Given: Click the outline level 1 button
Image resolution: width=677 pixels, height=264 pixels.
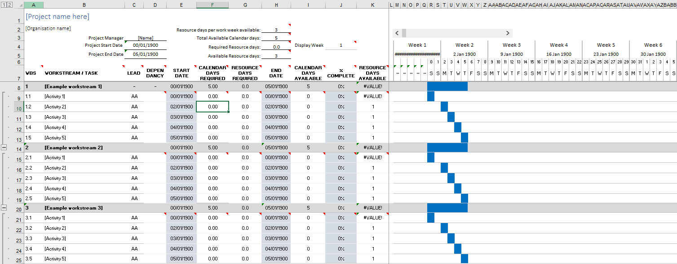Looking at the screenshot, I should (x=4, y=4).
